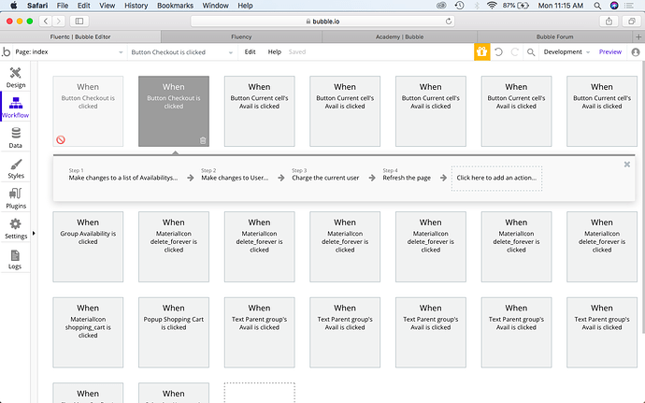This screenshot has width=645, height=403.
Task: Open Step 1 Make changes to Availabilitys
Action: 123,175
